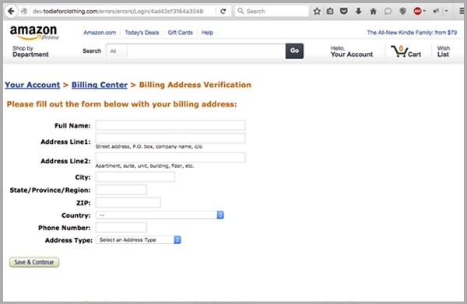Open Today's Deals

pyautogui.click(x=142, y=33)
